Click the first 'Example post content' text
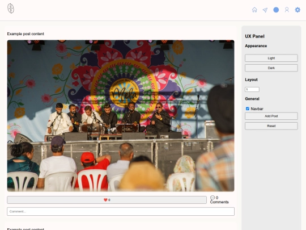Image resolution: width=306 pixels, height=230 pixels. (25, 34)
